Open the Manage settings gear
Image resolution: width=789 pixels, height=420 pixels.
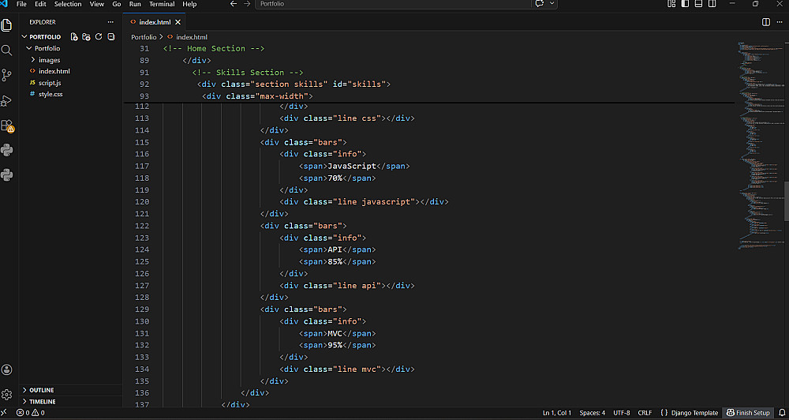[7, 394]
